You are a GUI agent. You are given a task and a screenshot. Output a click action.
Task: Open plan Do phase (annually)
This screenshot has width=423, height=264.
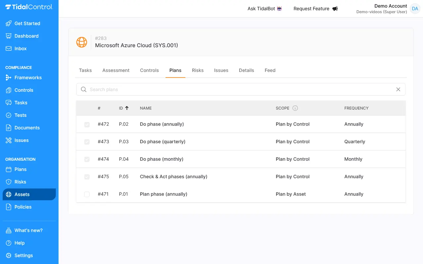[162, 124]
